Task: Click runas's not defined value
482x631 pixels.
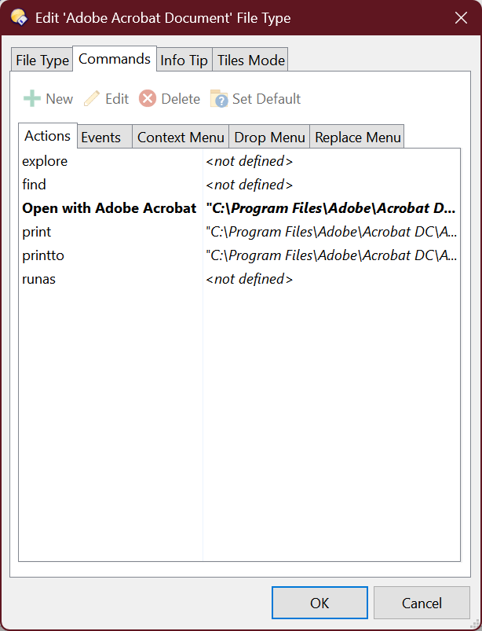Action: tap(249, 279)
